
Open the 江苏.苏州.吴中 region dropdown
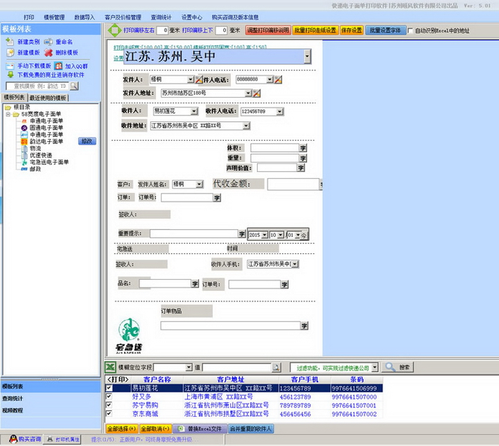(307, 56)
